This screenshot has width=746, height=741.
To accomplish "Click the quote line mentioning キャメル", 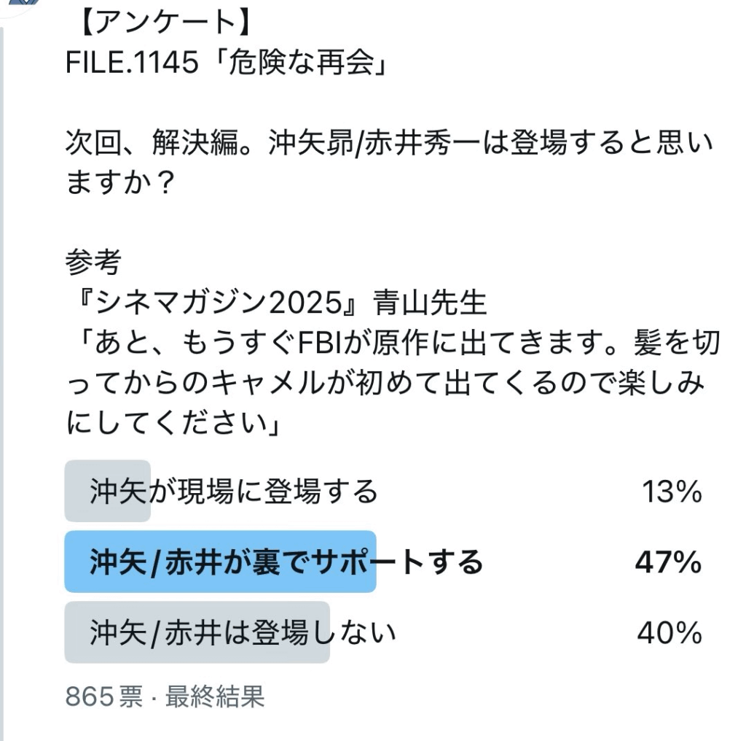I will pyautogui.click(x=385, y=382).
